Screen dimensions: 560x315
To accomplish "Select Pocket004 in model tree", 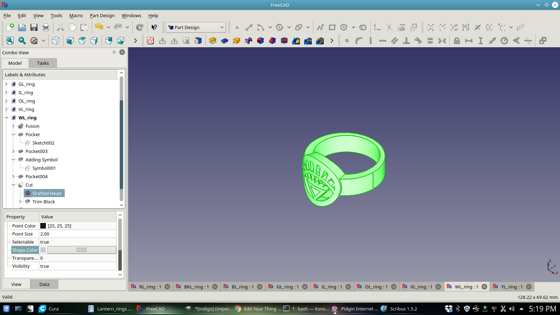I will click(36, 176).
